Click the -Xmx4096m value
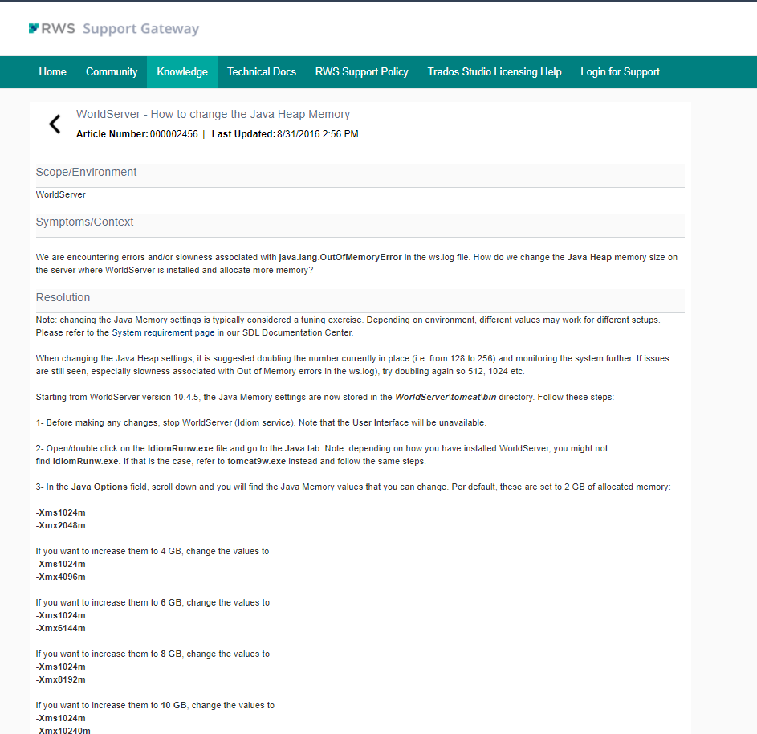Viewport: 757px width, 734px height. click(x=60, y=577)
